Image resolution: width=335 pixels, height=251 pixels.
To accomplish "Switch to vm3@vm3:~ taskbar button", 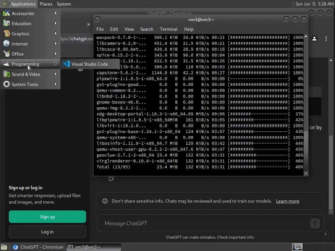I will (x=94, y=247).
